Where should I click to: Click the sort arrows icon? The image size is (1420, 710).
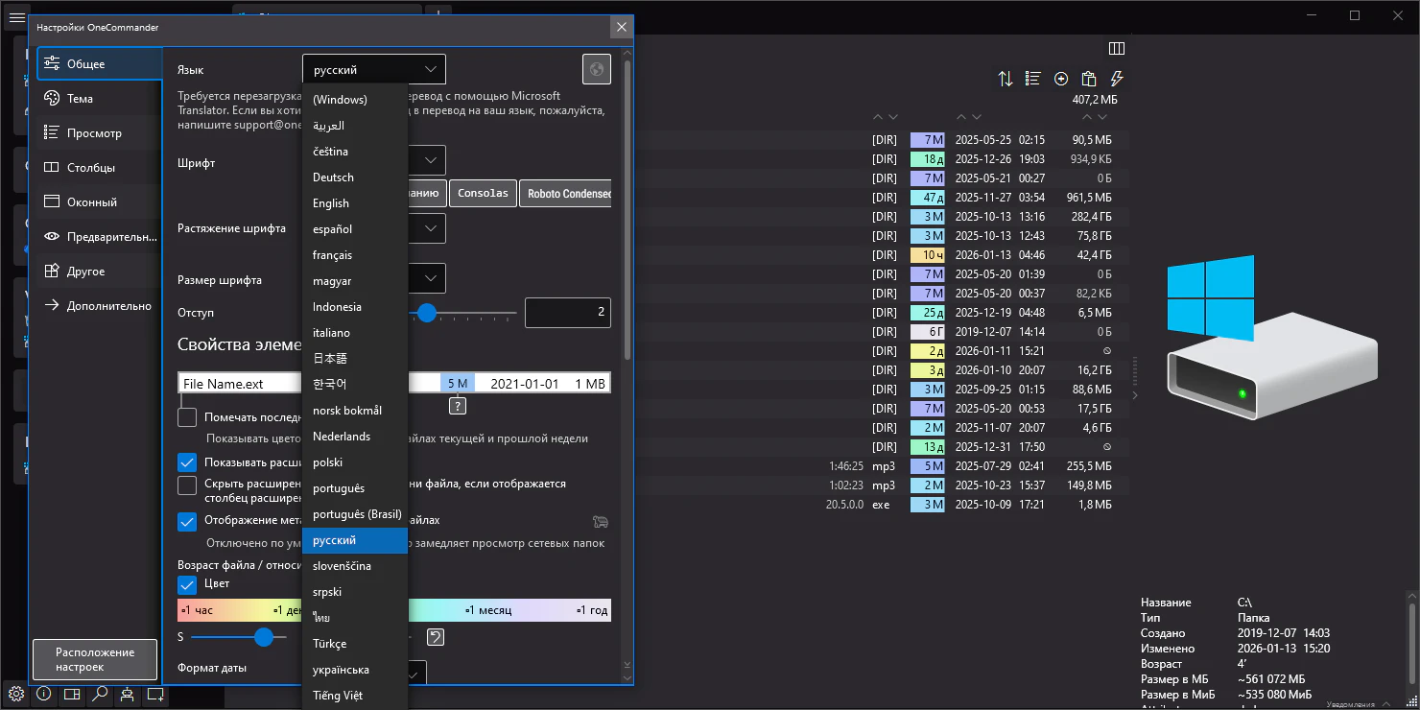pos(1006,79)
